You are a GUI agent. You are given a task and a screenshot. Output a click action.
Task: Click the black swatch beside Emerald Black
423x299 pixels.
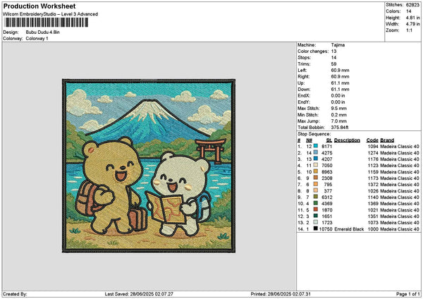point(315,229)
